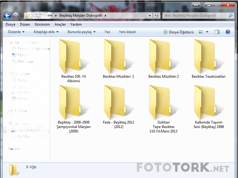The image size is (238, 178).
Task: Expand the Kitaplığa ekle dropdown
Action: [x=46, y=32]
